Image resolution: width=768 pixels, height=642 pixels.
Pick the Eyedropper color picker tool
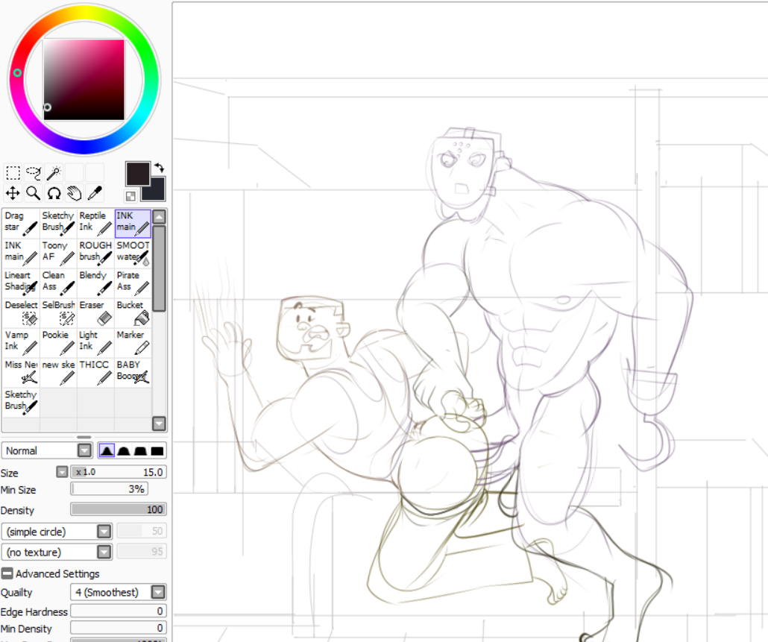point(94,194)
